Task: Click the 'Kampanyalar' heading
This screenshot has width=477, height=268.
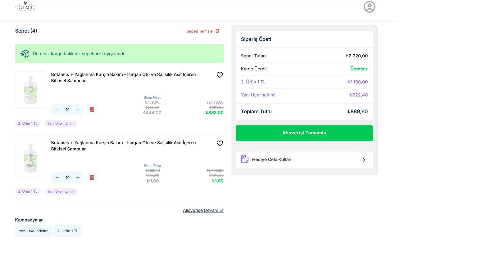Action: click(29, 220)
